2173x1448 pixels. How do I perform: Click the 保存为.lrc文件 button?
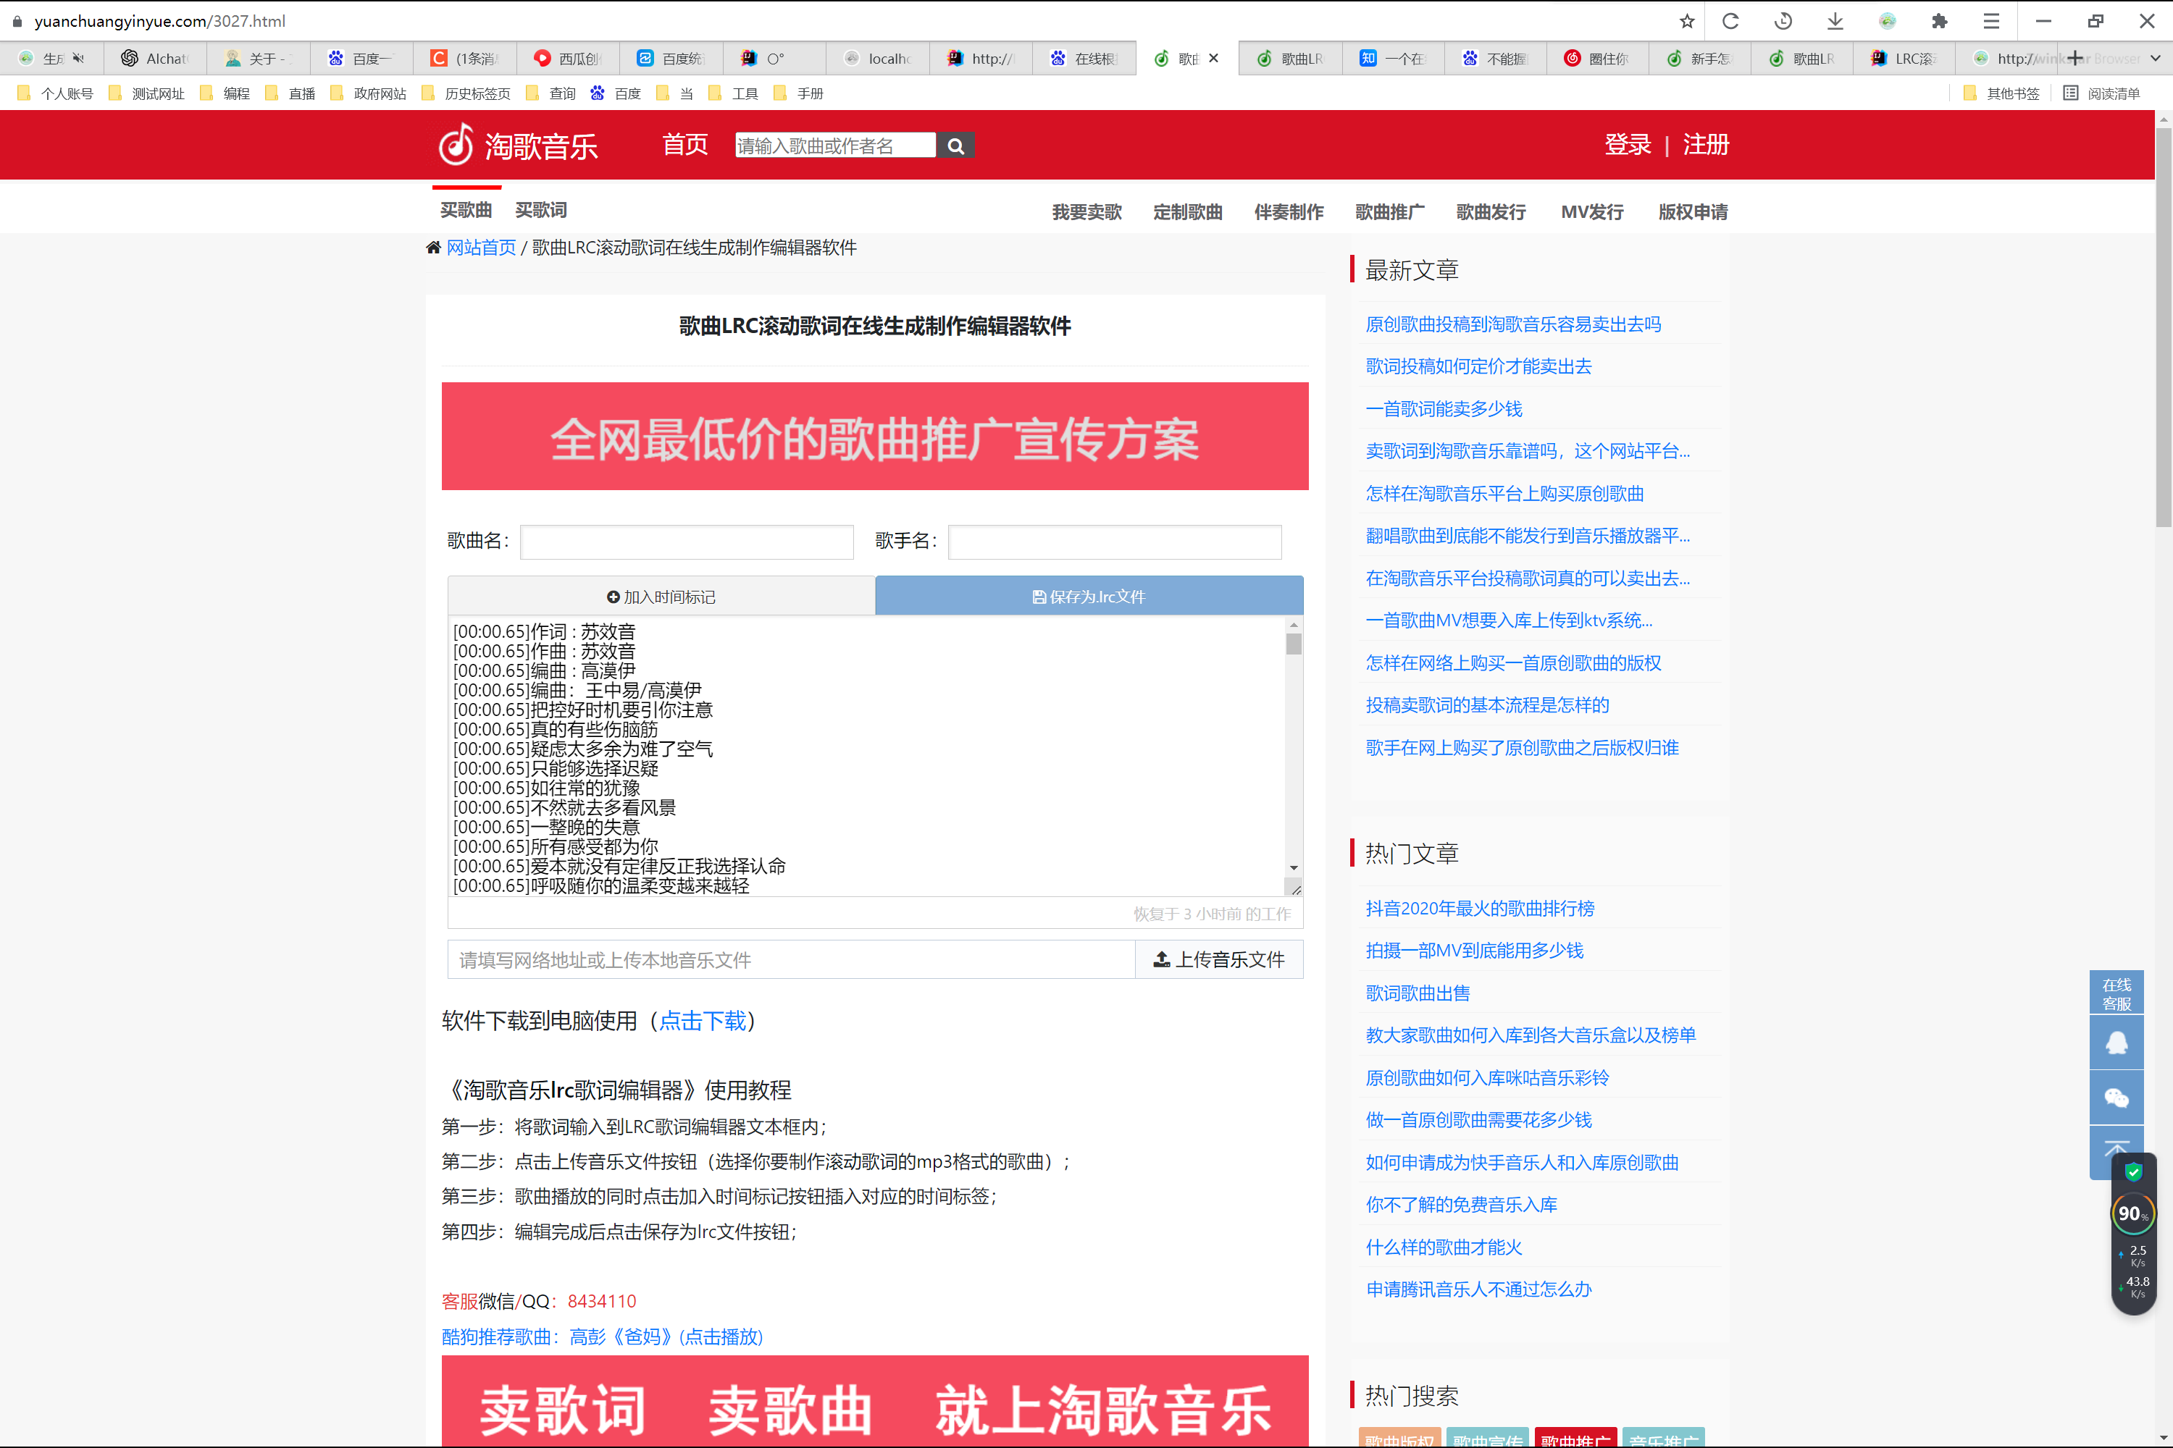point(1089,597)
